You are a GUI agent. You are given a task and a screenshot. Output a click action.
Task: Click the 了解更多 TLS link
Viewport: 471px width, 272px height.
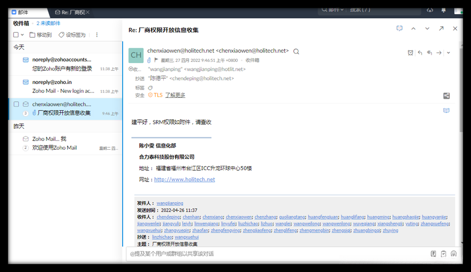175,95
